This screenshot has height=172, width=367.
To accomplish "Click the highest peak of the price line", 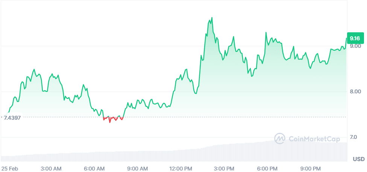I will click(x=212, y=18).
